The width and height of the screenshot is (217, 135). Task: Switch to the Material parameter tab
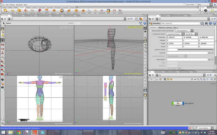pos(162,27)
